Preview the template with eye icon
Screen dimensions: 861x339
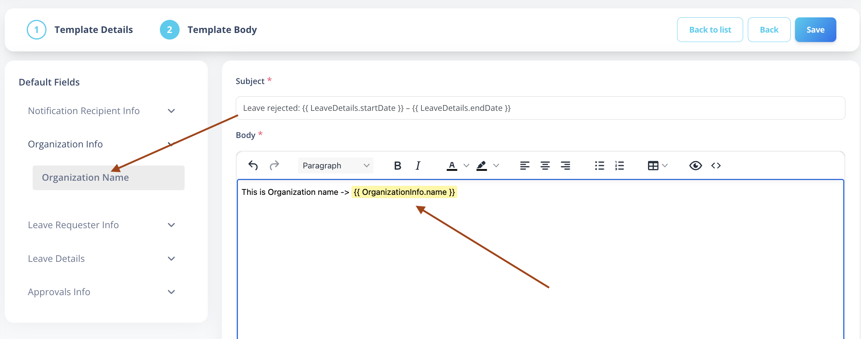click(695, 166)
